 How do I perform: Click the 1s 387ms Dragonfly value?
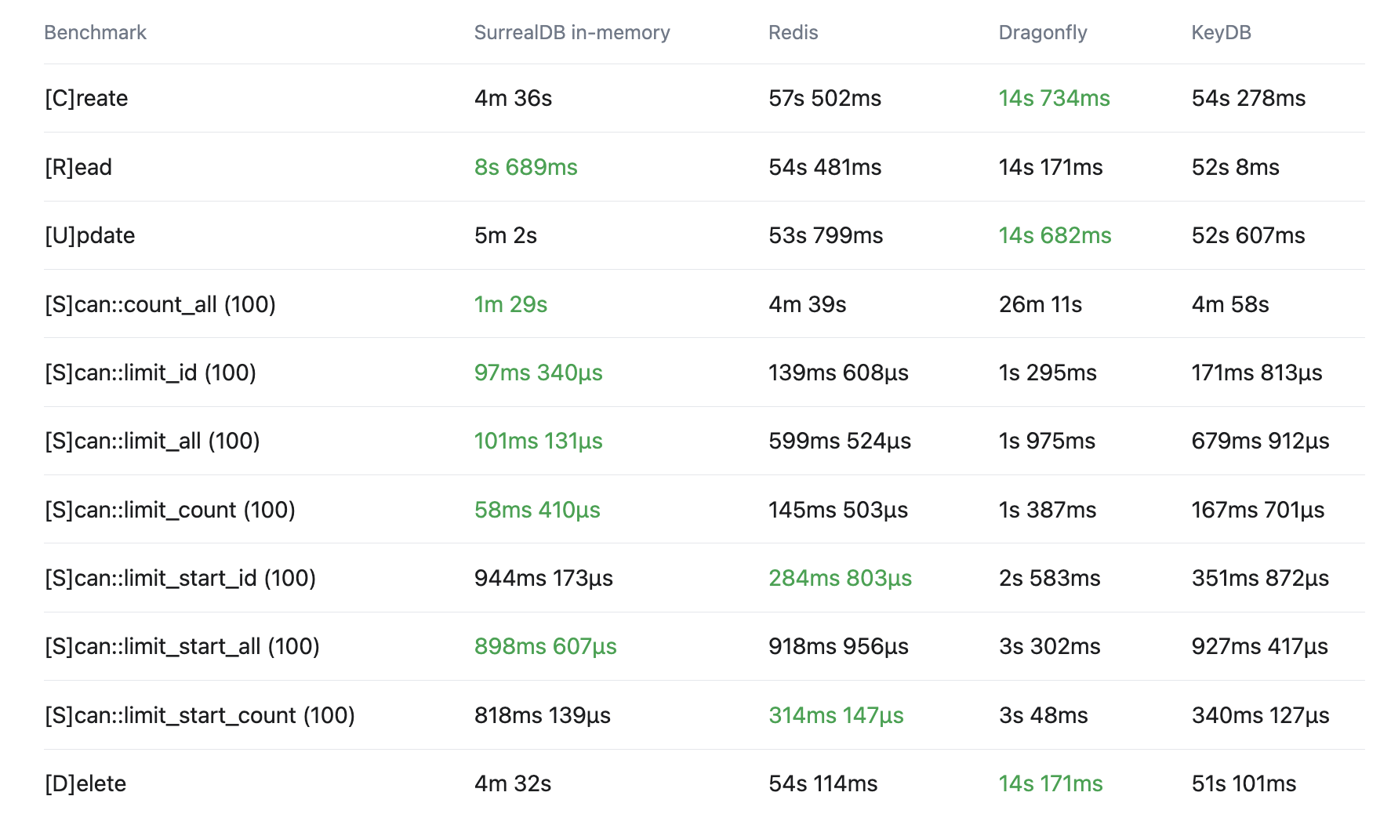click(x=1048, y=510)
